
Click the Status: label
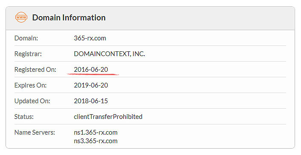click(24, 116)
